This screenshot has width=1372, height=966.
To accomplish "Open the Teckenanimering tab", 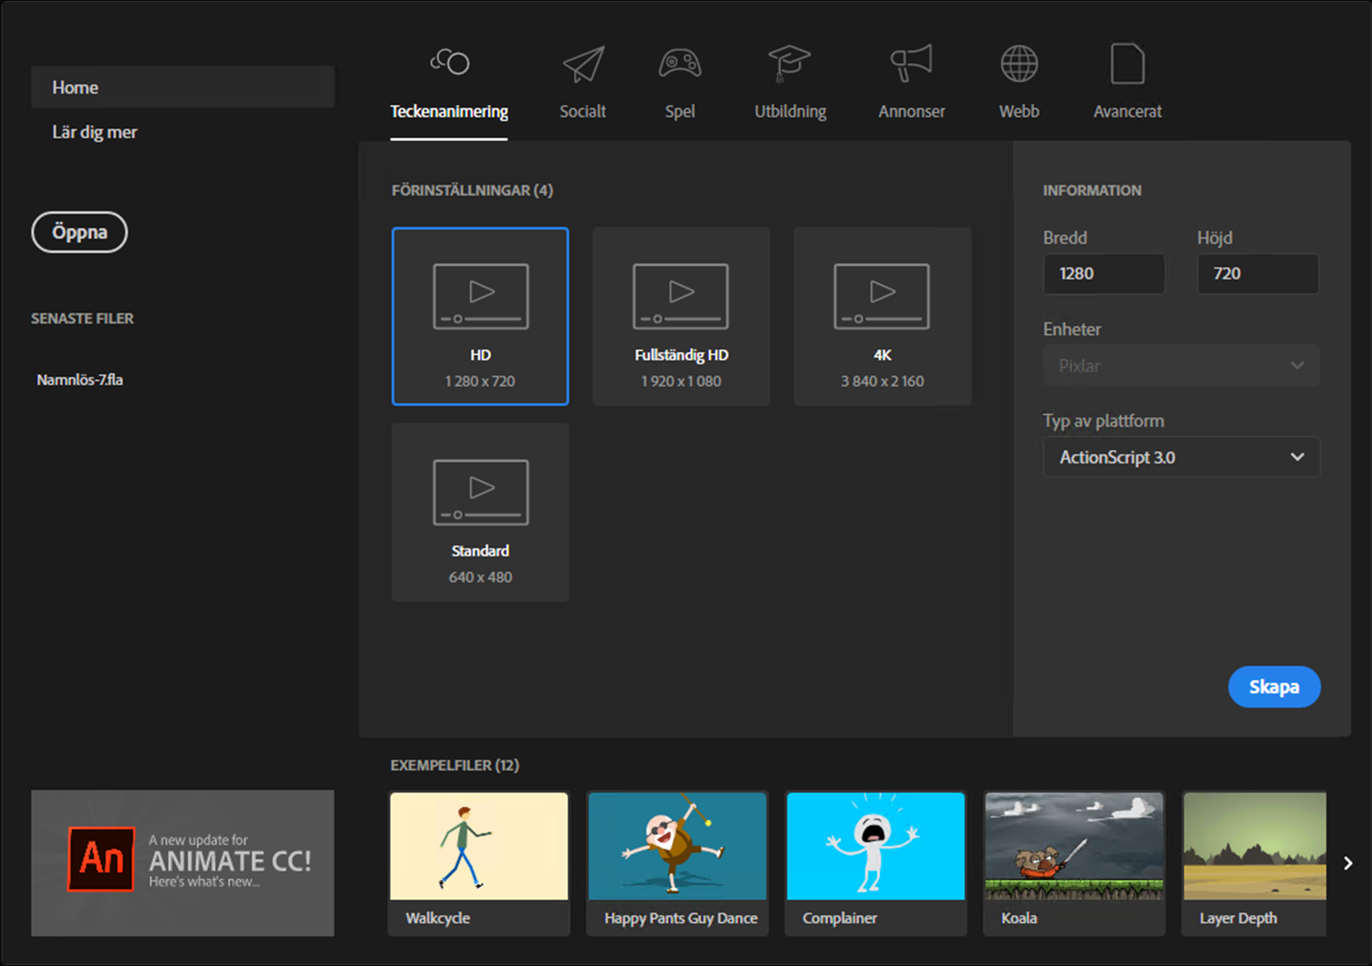I will point(449,111).
